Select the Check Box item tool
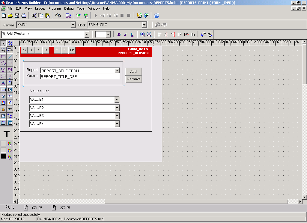The height and width of the screenshot is (223, 307). [10, 90]
